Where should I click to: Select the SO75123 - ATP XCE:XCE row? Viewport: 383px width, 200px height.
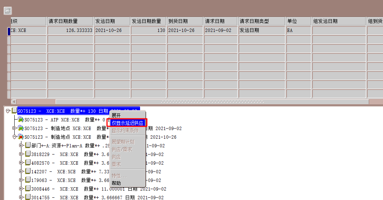coord(67,120)
